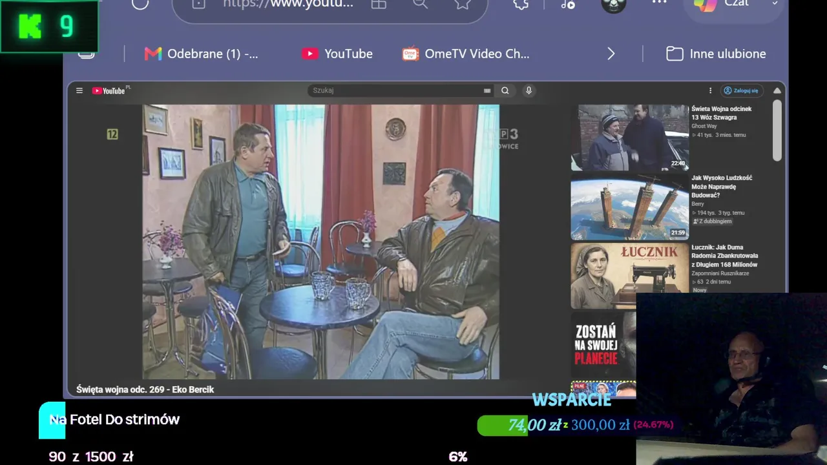Click the 90 z 1500 zł goal amount
This screenshot has width=827, height=465.
coord(91,457)
